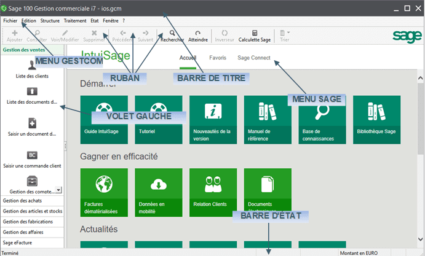Click the Inverseur toolbar icon
The image size is (425, 256).
point(224,33)
